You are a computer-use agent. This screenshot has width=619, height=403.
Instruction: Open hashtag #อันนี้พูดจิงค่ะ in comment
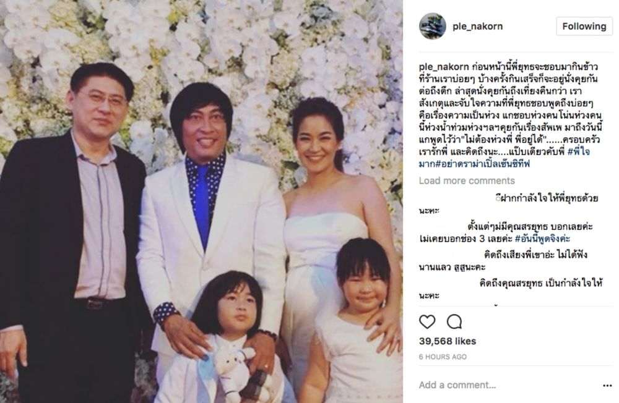pos(543,239)
